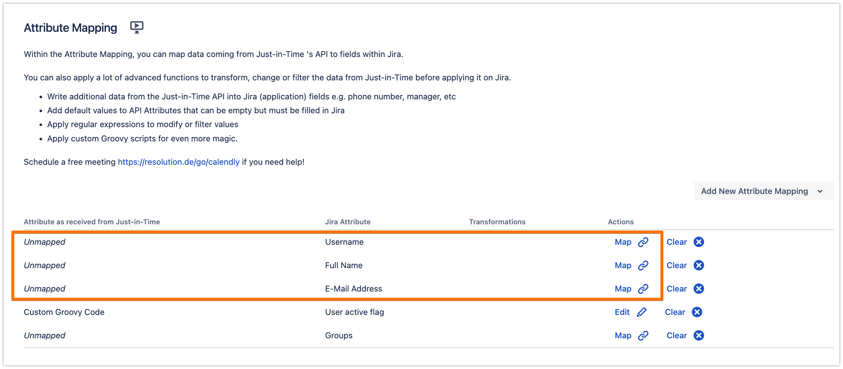Click the link icon for Username mapping
The image size is (843, 369).
pyautogui.click(x=643, y=242)
